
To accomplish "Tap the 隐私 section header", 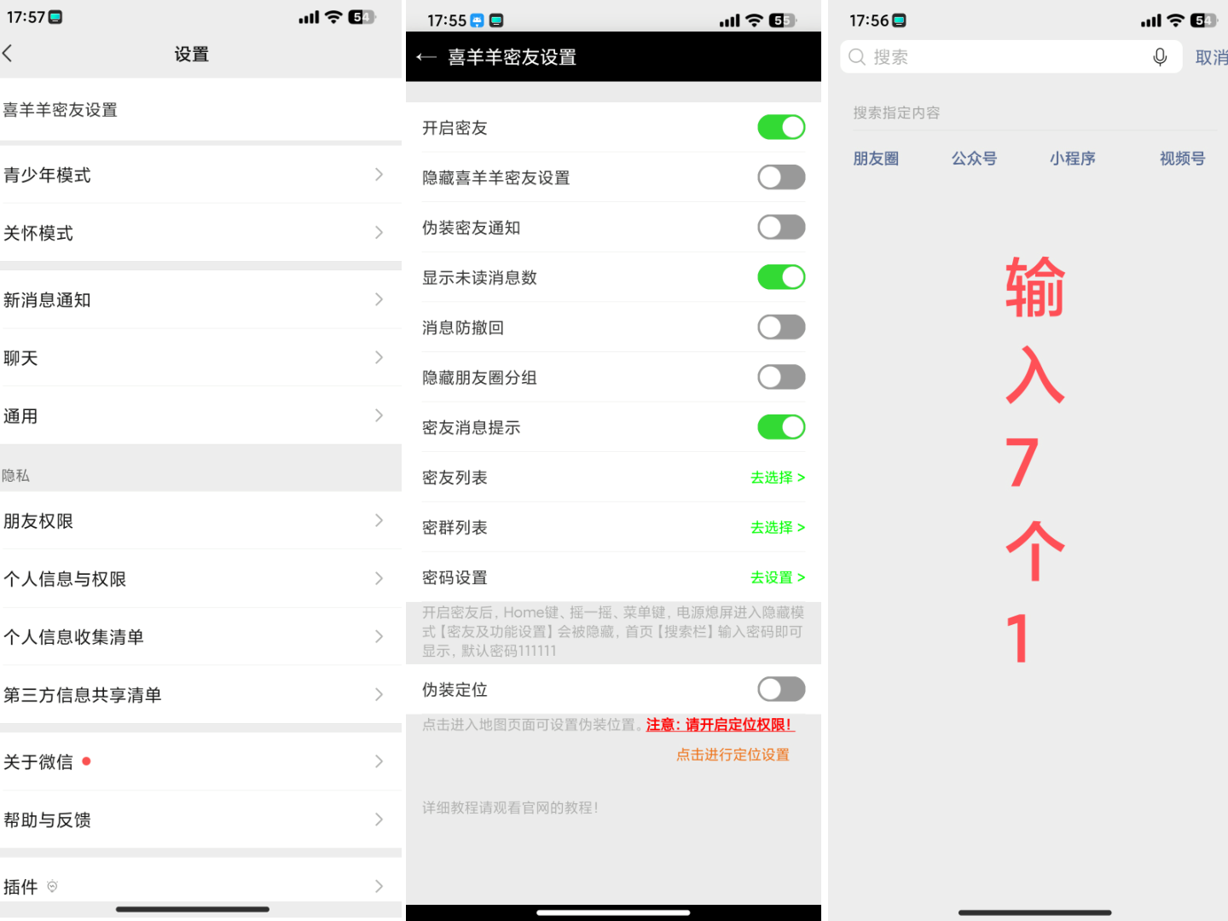I will click(15, 476).
